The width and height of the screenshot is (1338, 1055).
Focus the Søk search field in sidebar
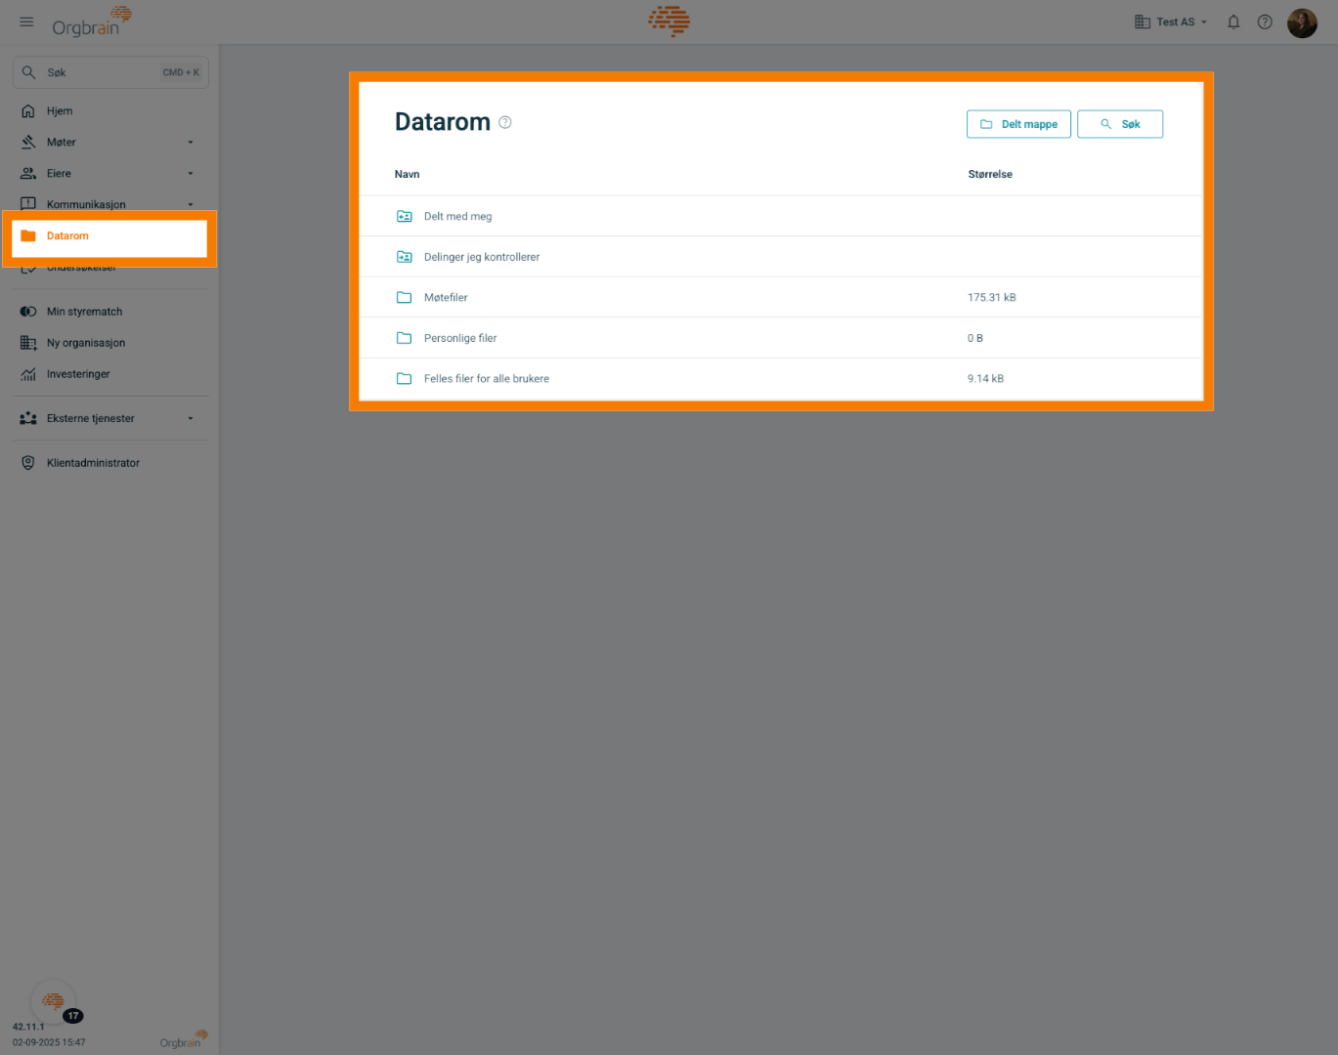point(110,72)
